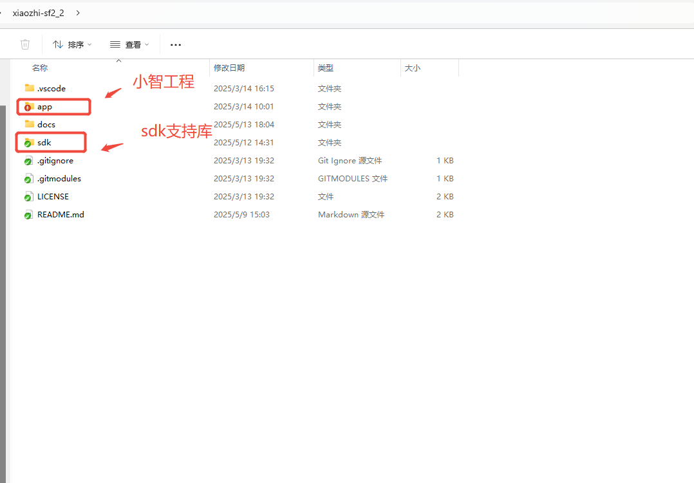Open the three-dots more options menu
This screenshot has height=483, width=694.
click(176, 44)
